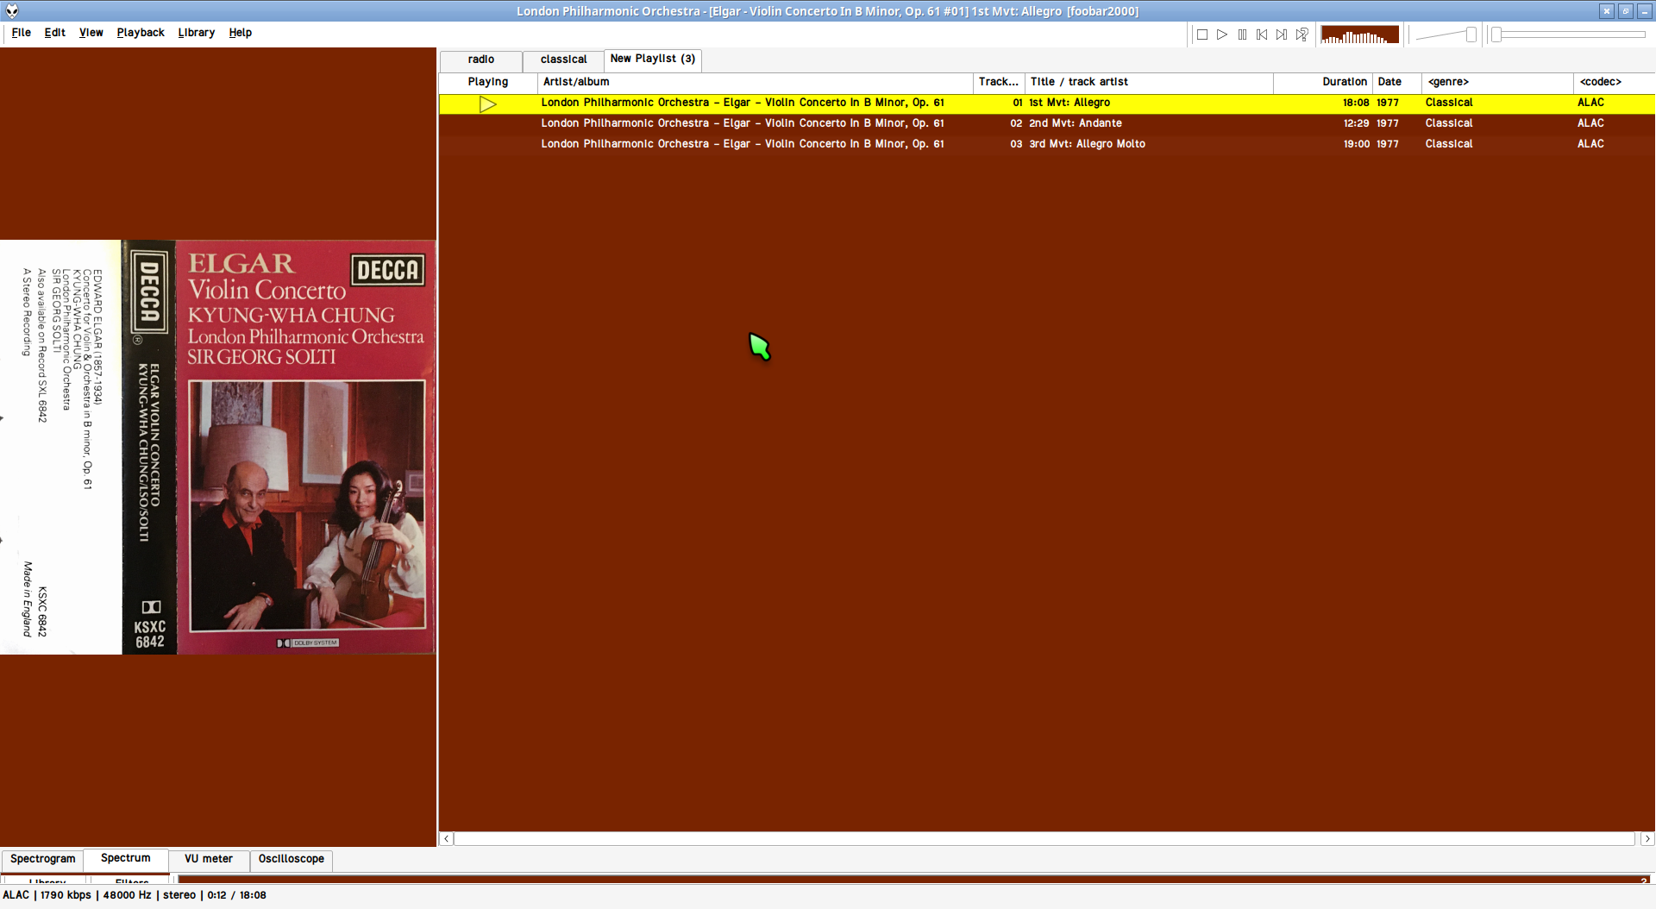Skip to the previous track
This screenshot has width=1656, height=909.
click(1262, 34)
